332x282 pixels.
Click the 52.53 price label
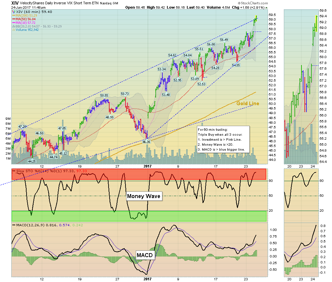point(202,84)
